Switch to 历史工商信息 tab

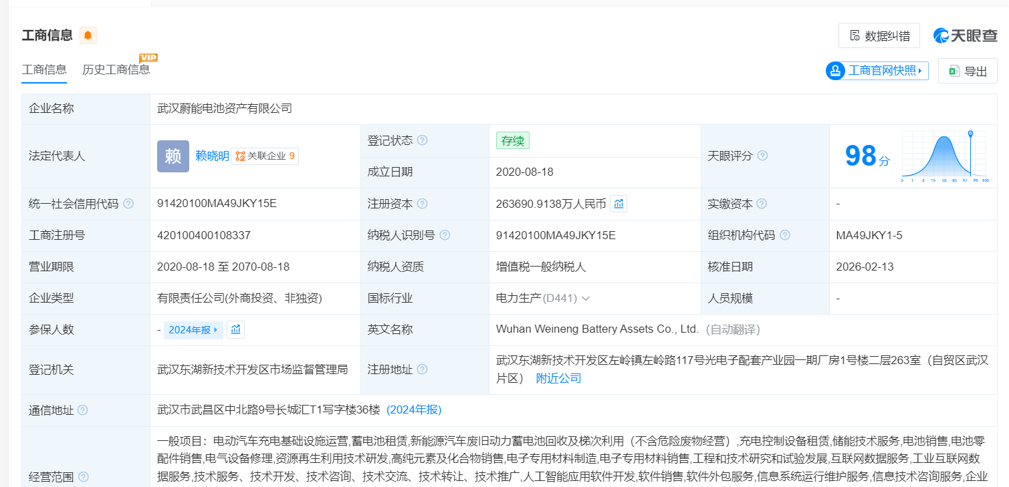coord(116,69)
